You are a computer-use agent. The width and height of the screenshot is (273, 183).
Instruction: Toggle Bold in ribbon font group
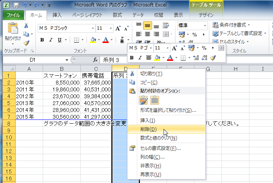(x=42, y=40)
